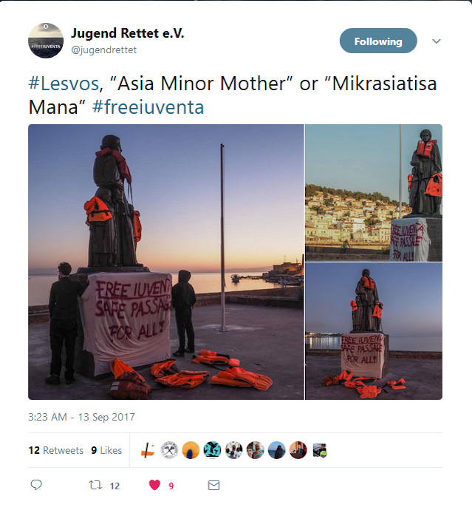The width and height of the screenshot is (472, 510).
Task: Open the Jugend Rettet profile avatar
Action: click(x=46, y=41)
